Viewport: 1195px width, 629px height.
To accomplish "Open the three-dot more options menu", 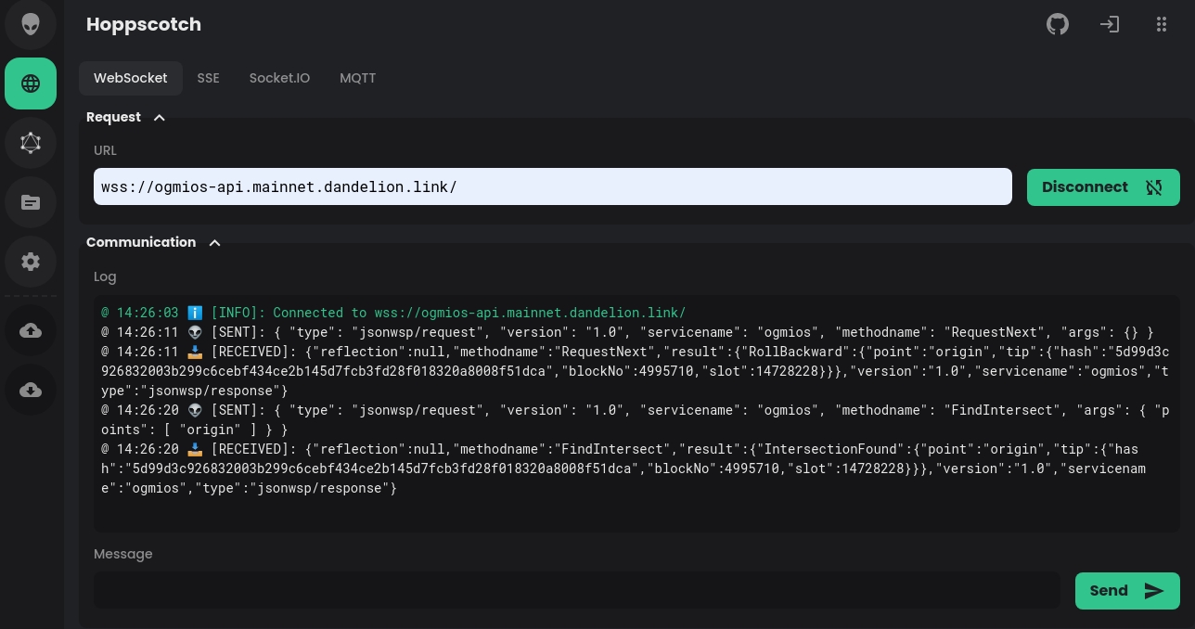I will [1162, 24].
